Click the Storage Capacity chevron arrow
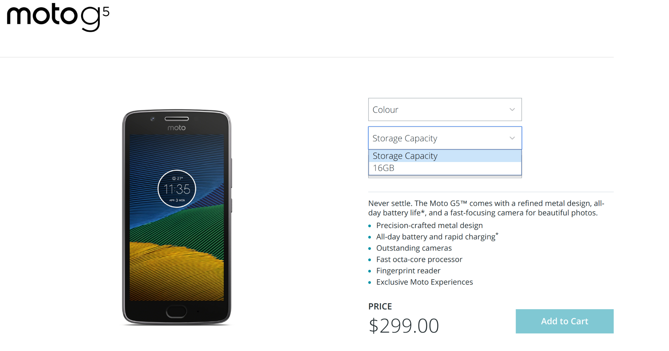Image resolution: width=669 pixels, height=351 pixels. 512,138
